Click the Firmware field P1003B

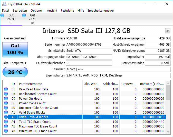(x=89, y=38)
